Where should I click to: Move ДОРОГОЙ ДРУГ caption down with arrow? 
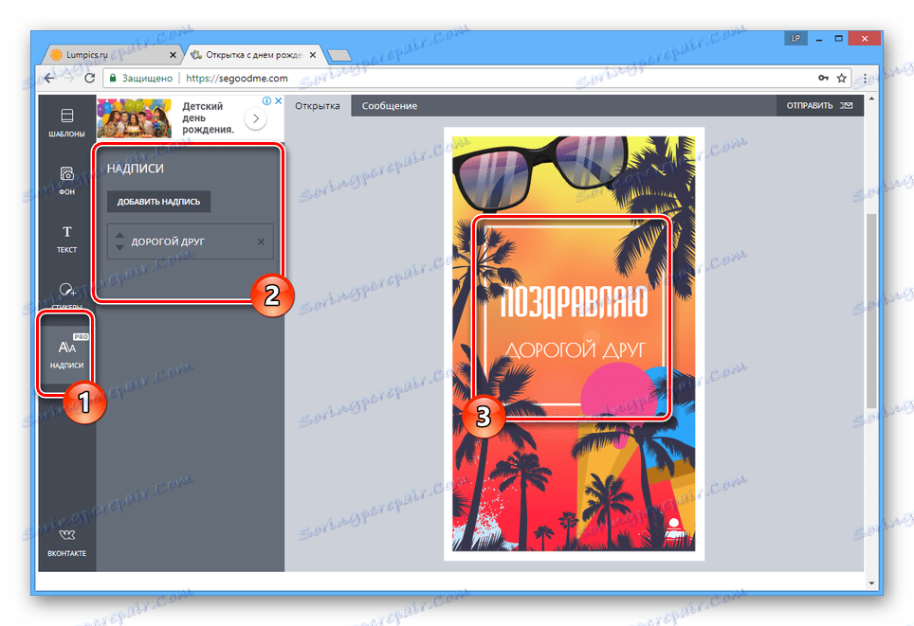click(x=119, y=247)
